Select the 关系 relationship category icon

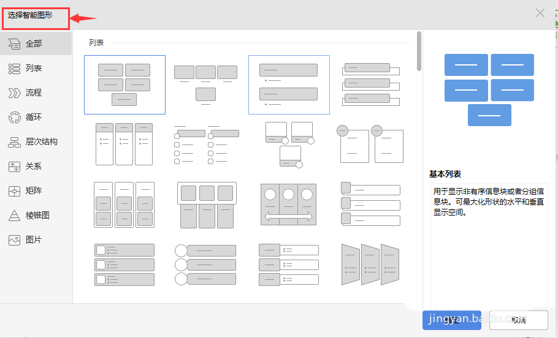(14, 167)
